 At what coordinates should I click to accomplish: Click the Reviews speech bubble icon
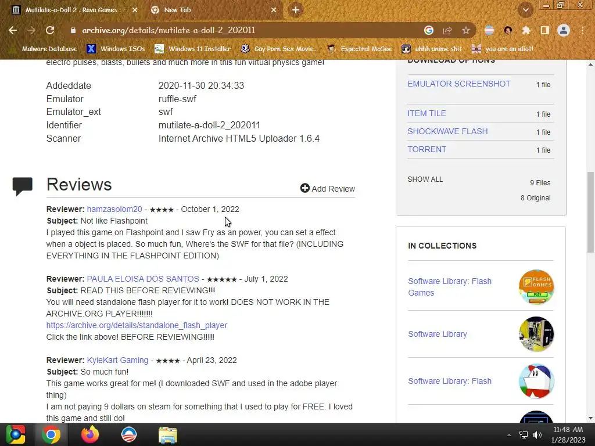(23, 186)
